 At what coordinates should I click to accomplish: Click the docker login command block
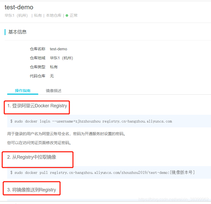(109, 121)
